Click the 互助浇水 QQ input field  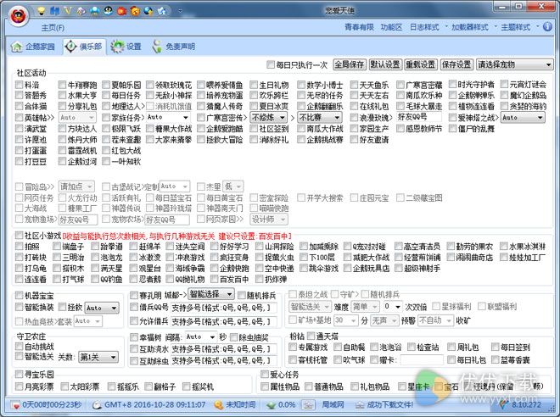[223, 349]
